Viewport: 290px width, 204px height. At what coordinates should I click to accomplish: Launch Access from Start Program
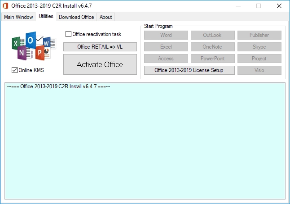tap(166, 59)
